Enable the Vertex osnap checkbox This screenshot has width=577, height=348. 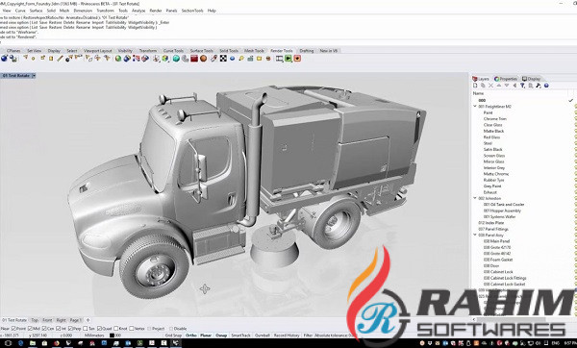point(132,329)
